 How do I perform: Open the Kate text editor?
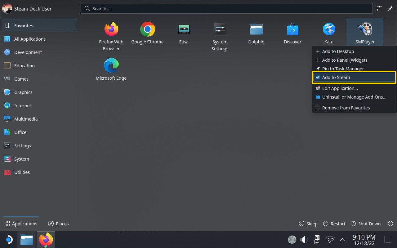point(329,29)
